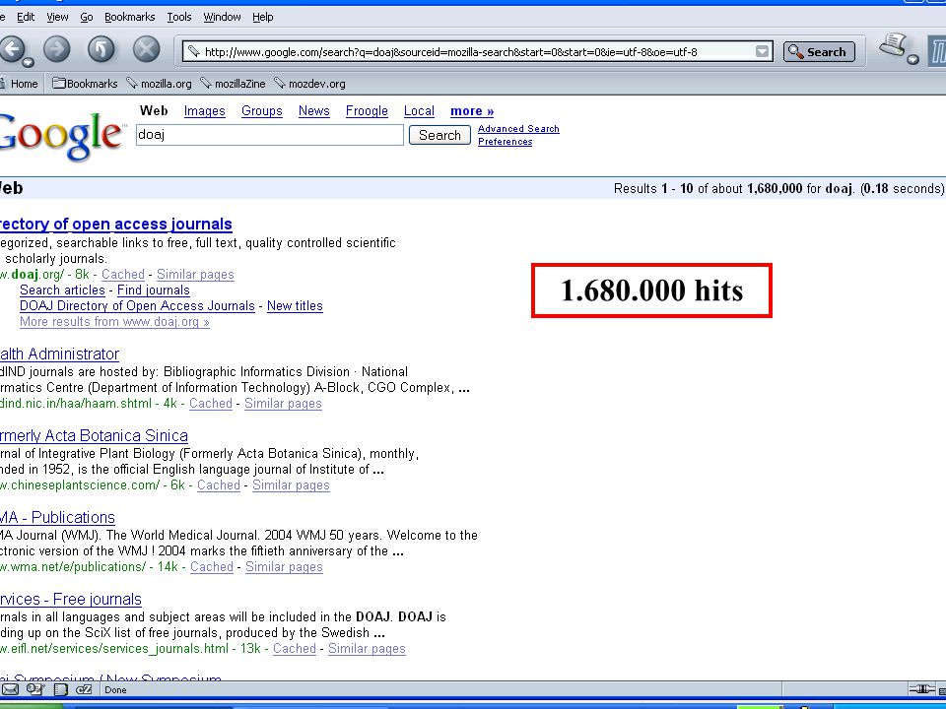946x709 pixels.
Task: Open Cached link for wma.net result
Action: point(212,567)
